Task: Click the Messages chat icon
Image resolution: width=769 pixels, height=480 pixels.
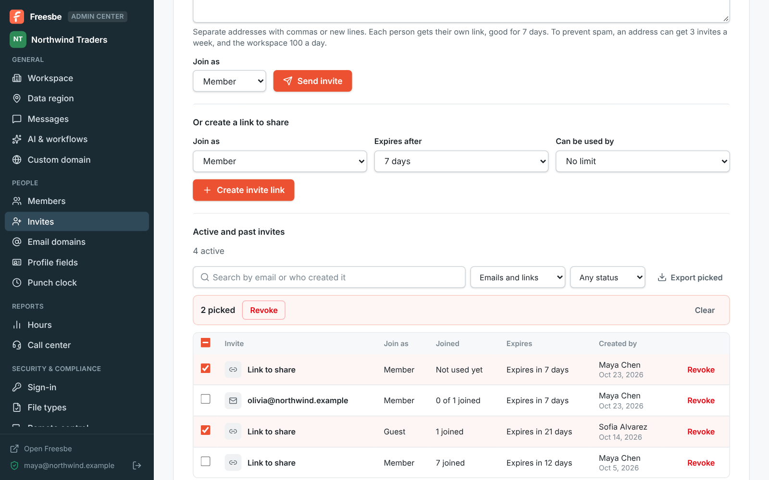Action: [x=17, y=119]
